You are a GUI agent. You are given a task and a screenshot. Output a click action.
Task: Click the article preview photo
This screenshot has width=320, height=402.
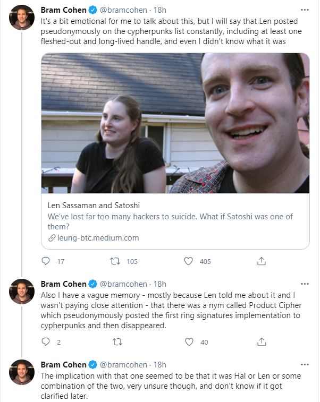(x=175, y=123)
